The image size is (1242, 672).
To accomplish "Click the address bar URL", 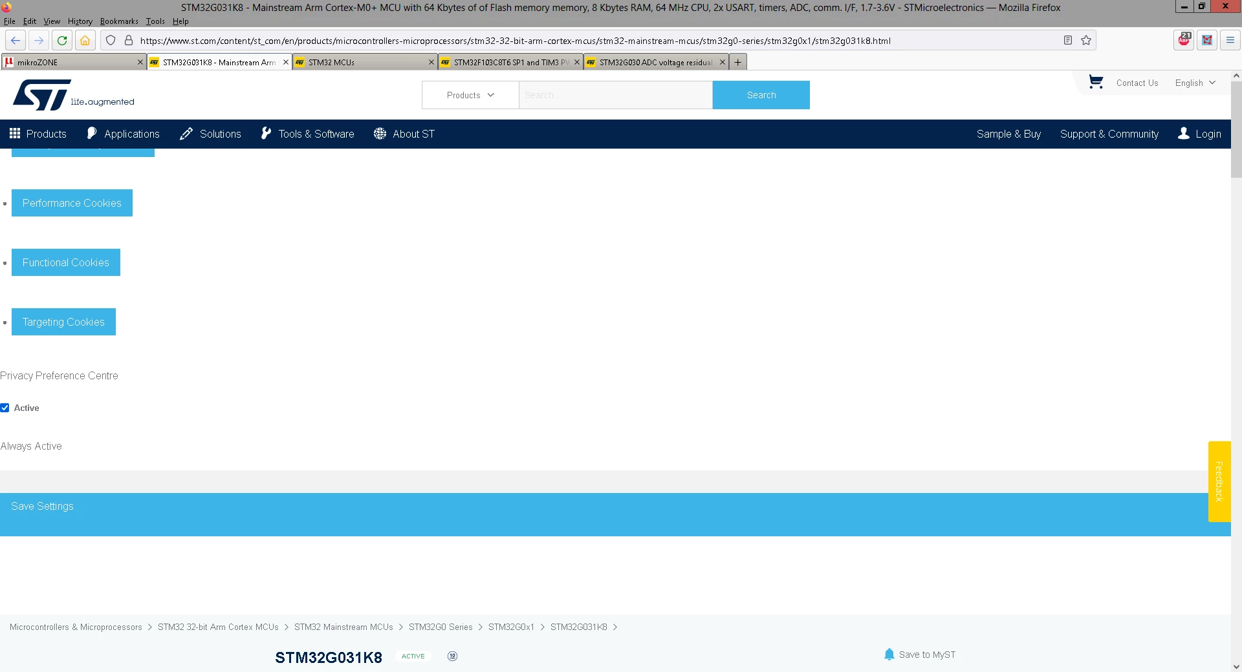I will (x=515, y=41).
